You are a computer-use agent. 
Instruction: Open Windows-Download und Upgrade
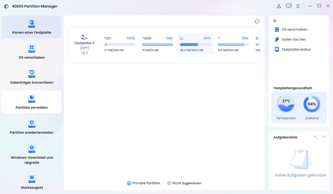[x=32, y=154]
